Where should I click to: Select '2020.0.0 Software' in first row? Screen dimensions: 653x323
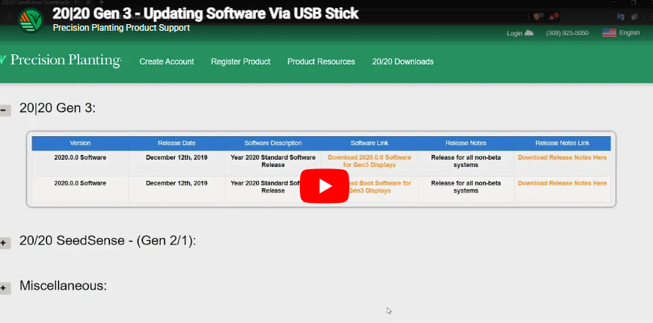tap(80, 157)
